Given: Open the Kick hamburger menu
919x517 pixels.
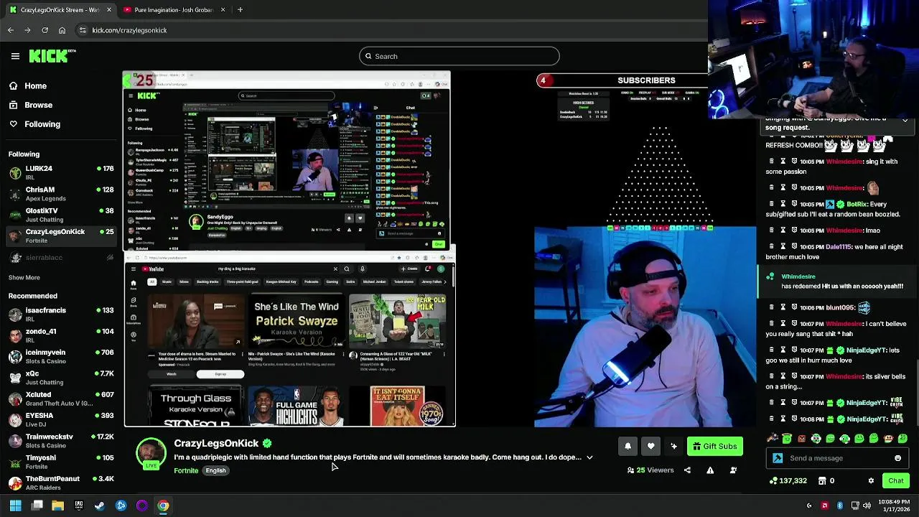Looking at the screenshot, I should (15, 56).
